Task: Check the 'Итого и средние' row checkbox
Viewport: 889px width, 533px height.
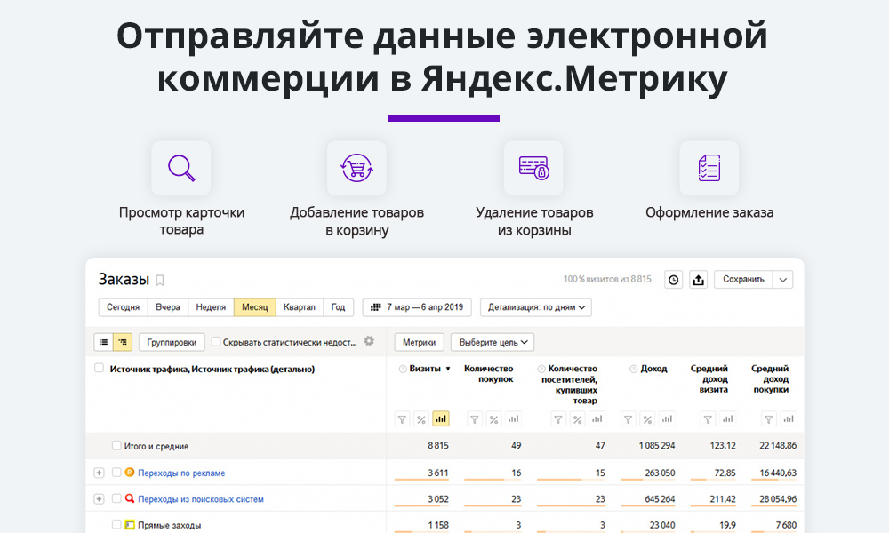Action: point(116,446)
